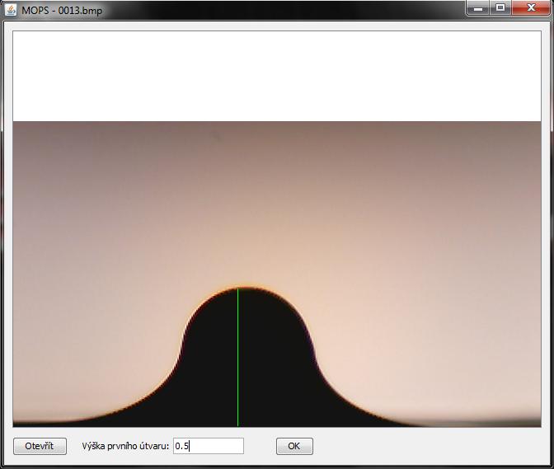The image size is (554, 469).
Task: Focus the Výška prvního útvaru input field
Action: pyautogui.click(x=209, y=446)
